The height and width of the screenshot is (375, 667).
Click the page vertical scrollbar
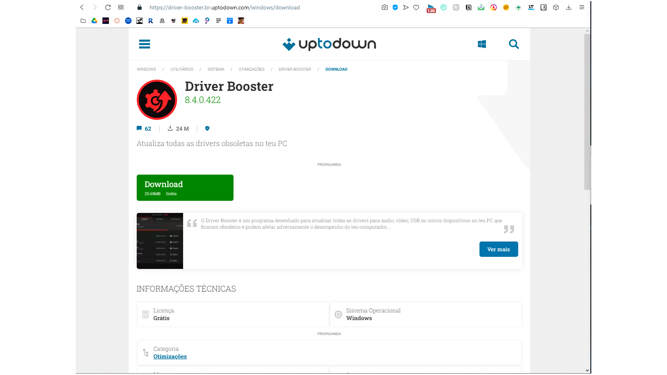click(x=587, y=112)
